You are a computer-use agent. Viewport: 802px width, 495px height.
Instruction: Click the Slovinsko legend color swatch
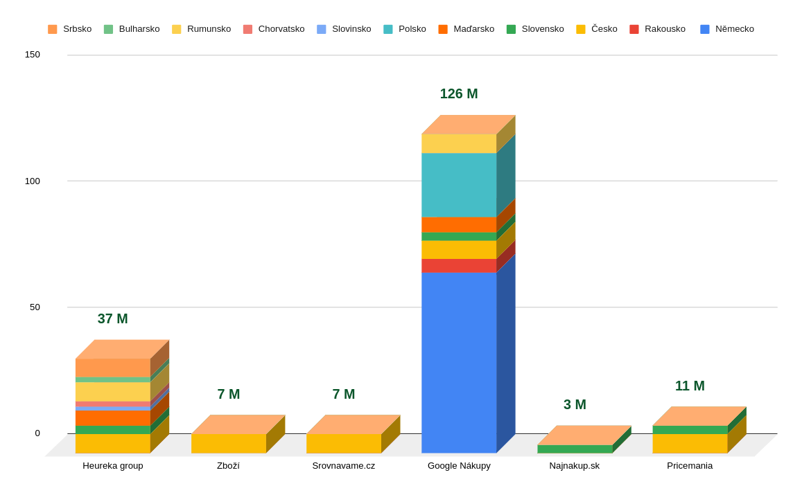pyautogui.click(x=322, y=29)
